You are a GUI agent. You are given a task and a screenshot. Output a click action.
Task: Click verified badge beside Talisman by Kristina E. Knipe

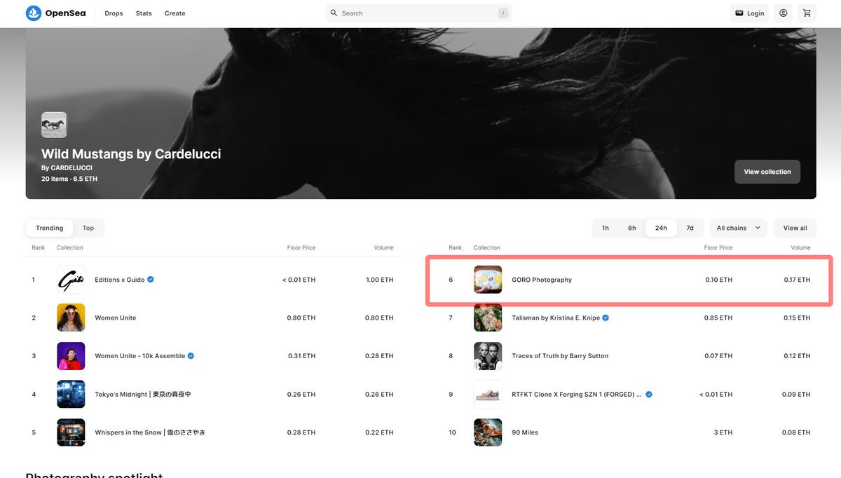point(606,317)
